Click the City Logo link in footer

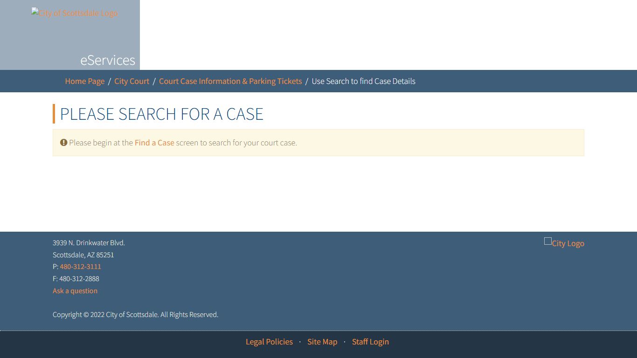coord(564,243)
